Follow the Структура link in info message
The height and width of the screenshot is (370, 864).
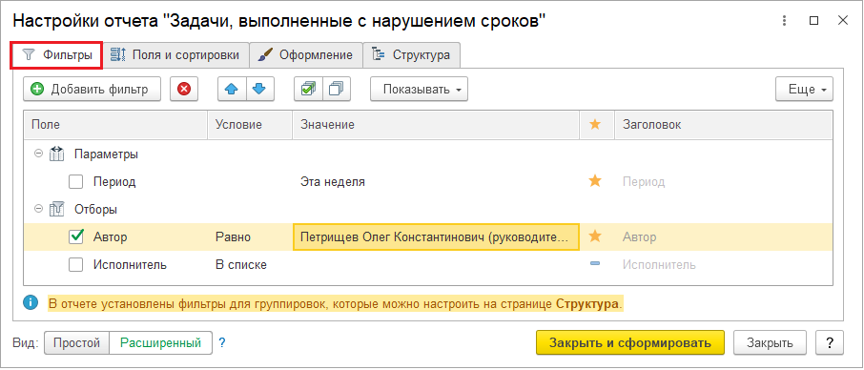click(587, 303)
